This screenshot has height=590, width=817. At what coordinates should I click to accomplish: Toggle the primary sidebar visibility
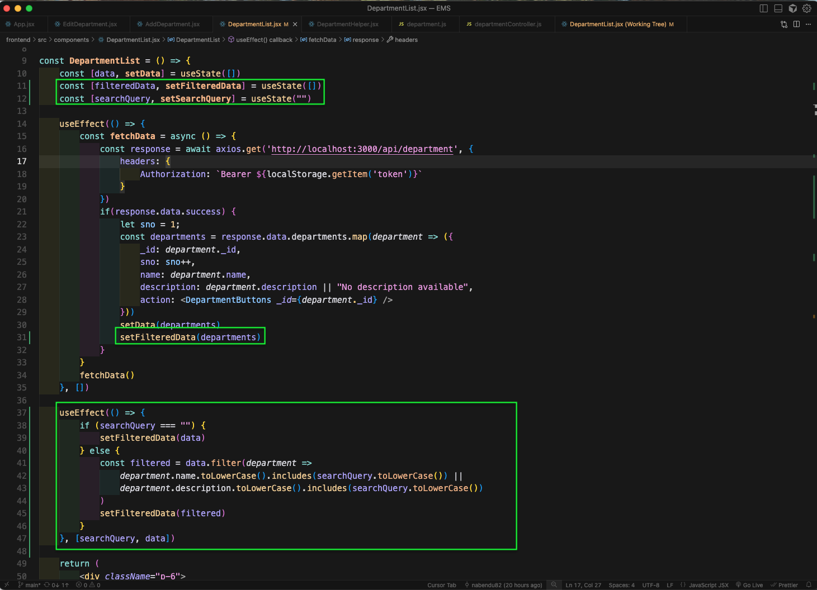[764, 8]
